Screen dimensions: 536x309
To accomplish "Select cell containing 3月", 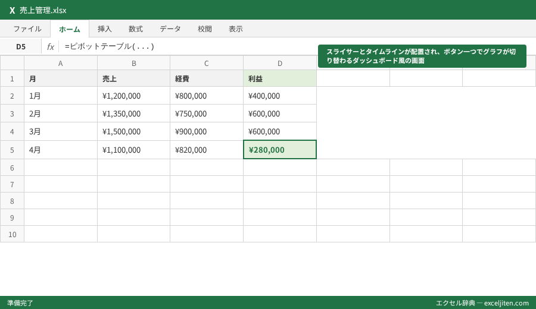I will tap(61, 131).
